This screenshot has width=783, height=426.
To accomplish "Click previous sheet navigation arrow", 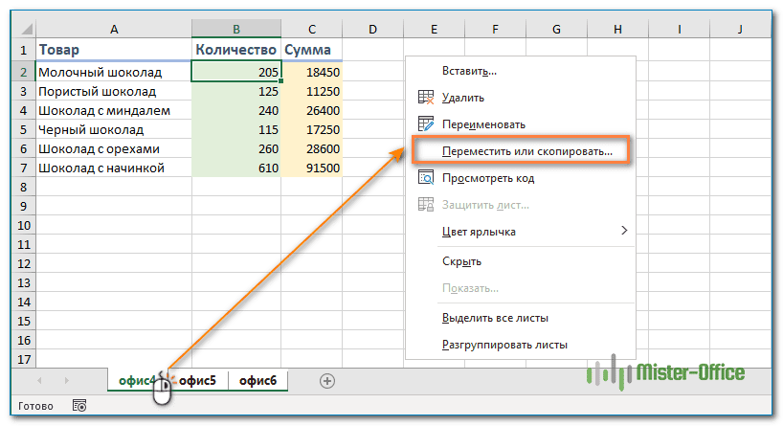I will point(39,381).
